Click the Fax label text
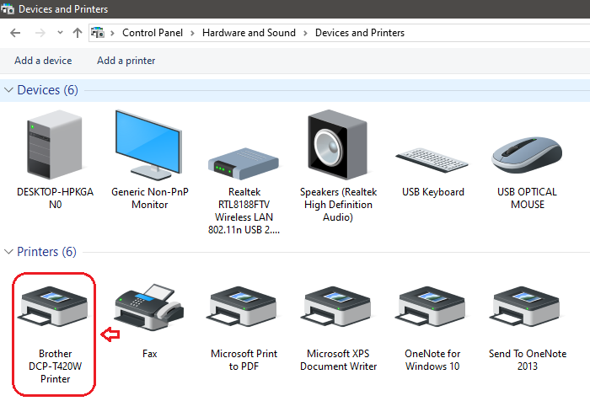This screenshot has width=590, height=401. 149,354
